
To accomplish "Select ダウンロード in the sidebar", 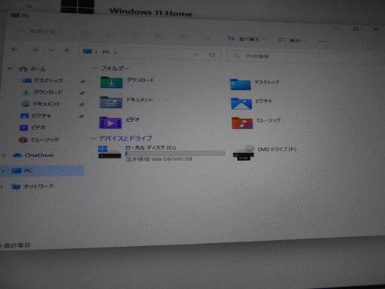I will tap(43, 93).
